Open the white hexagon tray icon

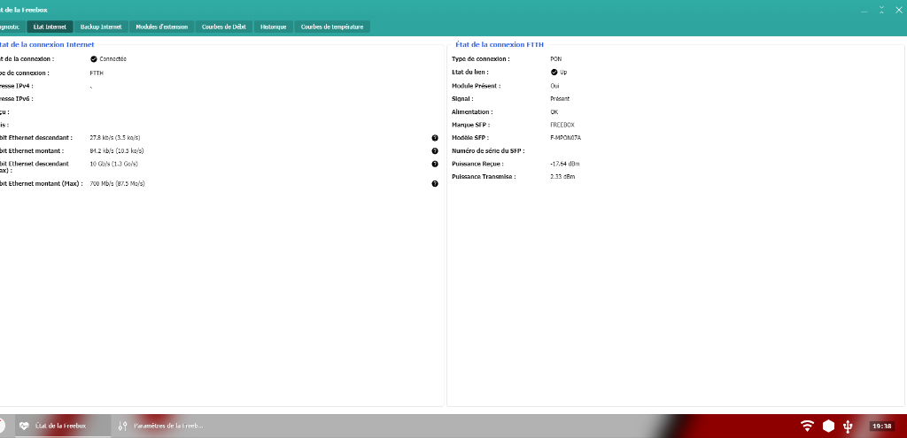click(828, 426)
